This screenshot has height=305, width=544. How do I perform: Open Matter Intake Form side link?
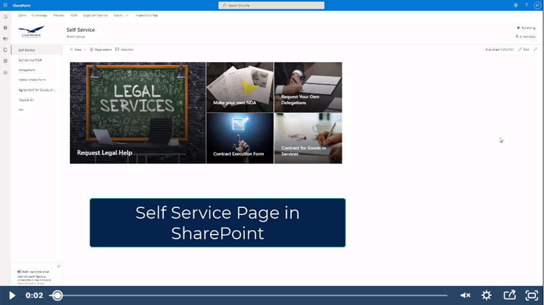click(32, 80)
